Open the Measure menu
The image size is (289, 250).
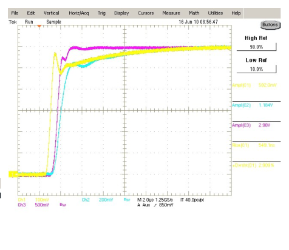(171, 13)
